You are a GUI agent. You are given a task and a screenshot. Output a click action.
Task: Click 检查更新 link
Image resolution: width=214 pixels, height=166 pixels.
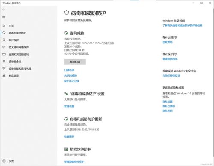coord(69,136)
